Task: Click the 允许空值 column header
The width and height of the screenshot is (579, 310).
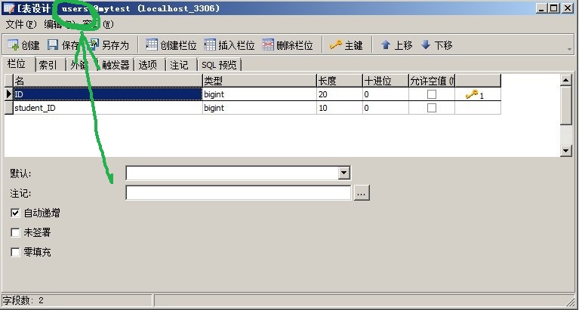Action: click(432, 81)
